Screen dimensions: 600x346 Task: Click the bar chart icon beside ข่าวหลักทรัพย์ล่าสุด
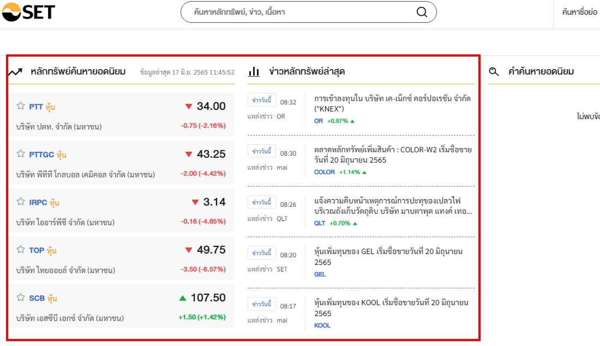pyautogui.click(x=254, y=71)
